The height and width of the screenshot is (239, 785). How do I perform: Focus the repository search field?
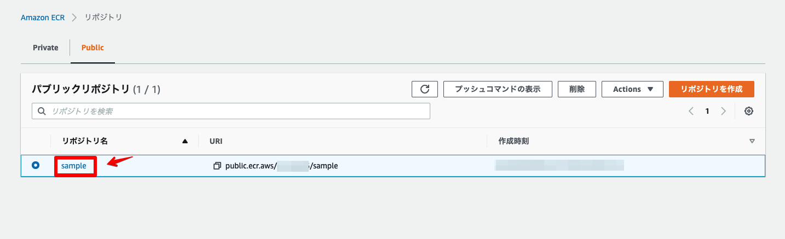coord(235,111)
